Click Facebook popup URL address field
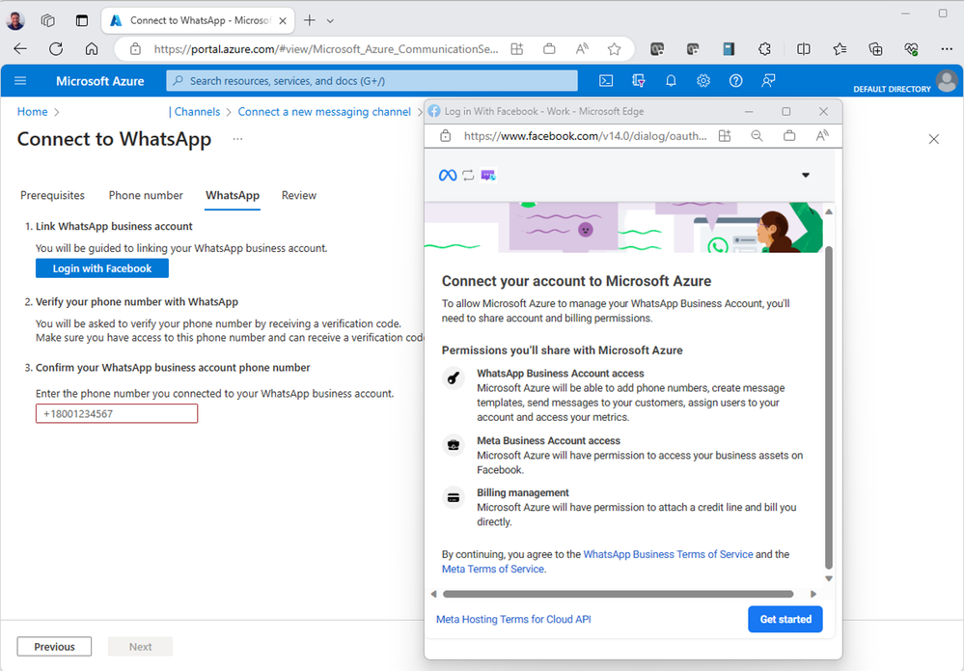 (x=585, y=136)
